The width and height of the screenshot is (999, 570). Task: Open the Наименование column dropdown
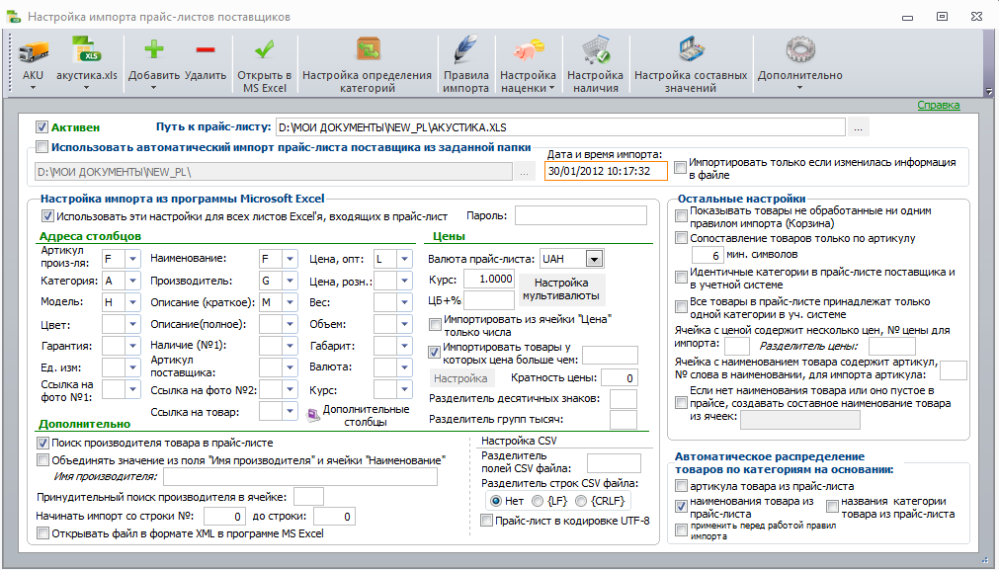point(290,259)
